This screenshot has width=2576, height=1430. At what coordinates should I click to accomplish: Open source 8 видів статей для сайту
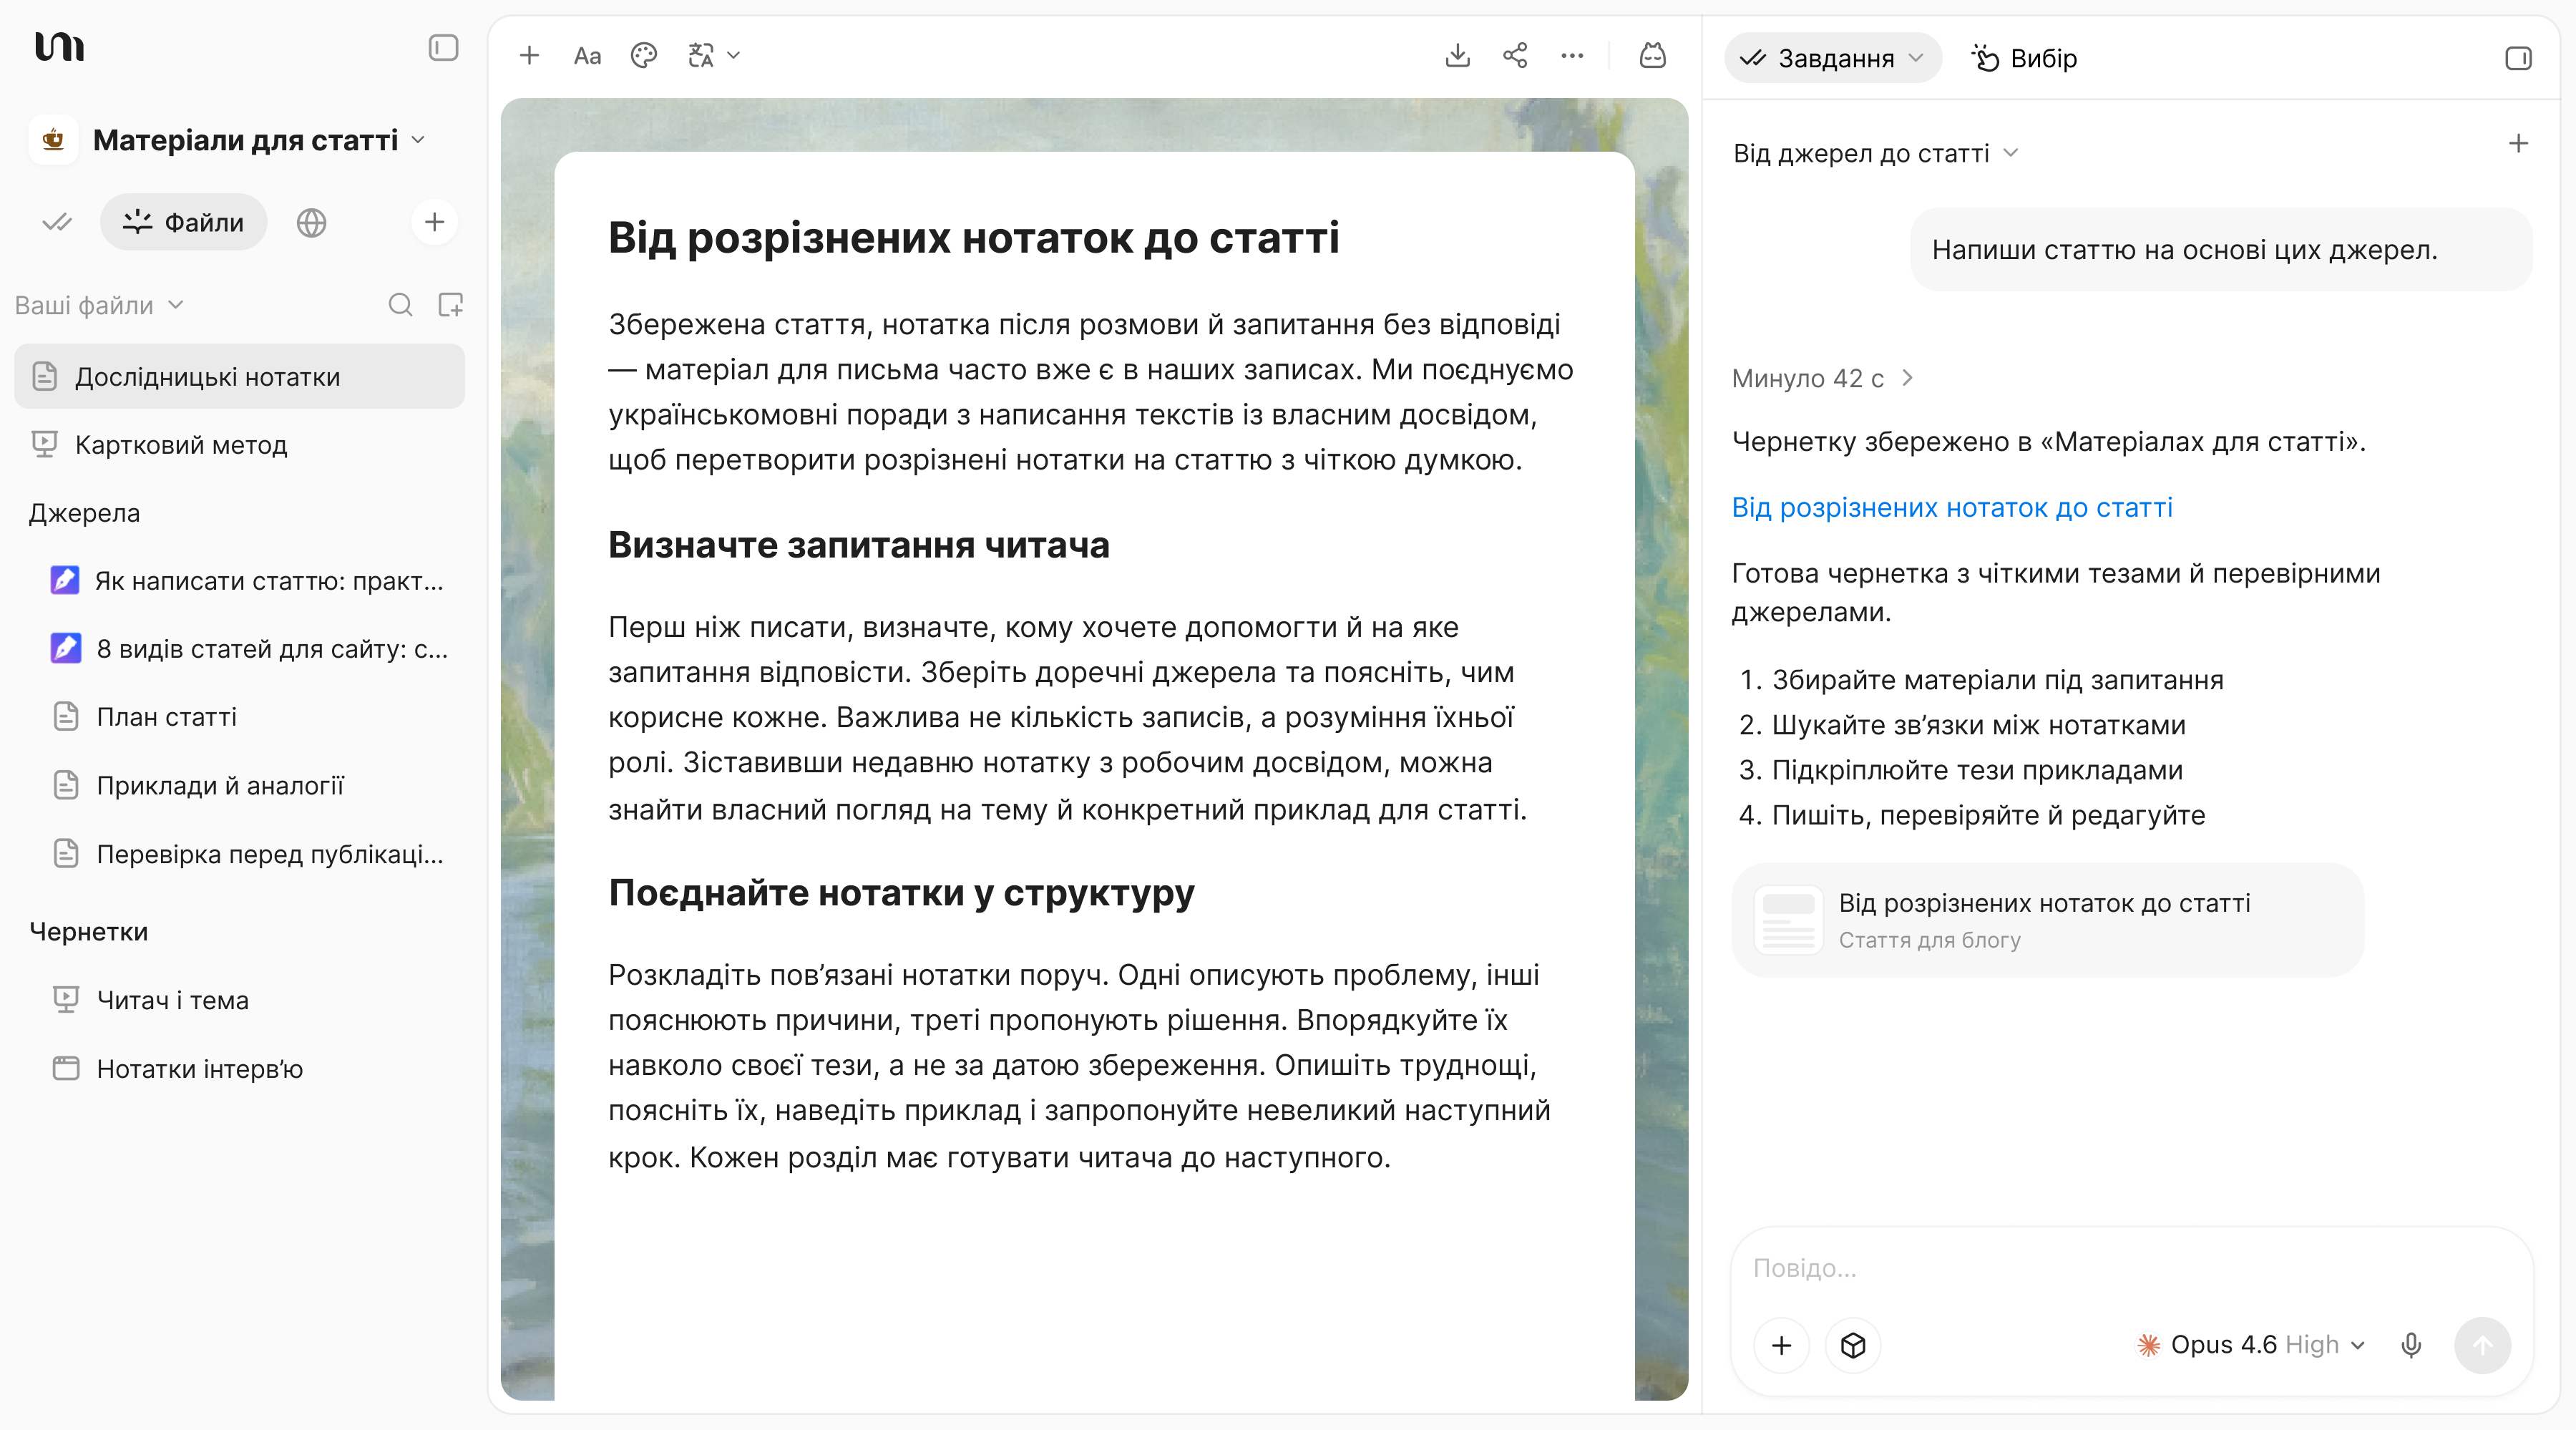pos(248,649)
